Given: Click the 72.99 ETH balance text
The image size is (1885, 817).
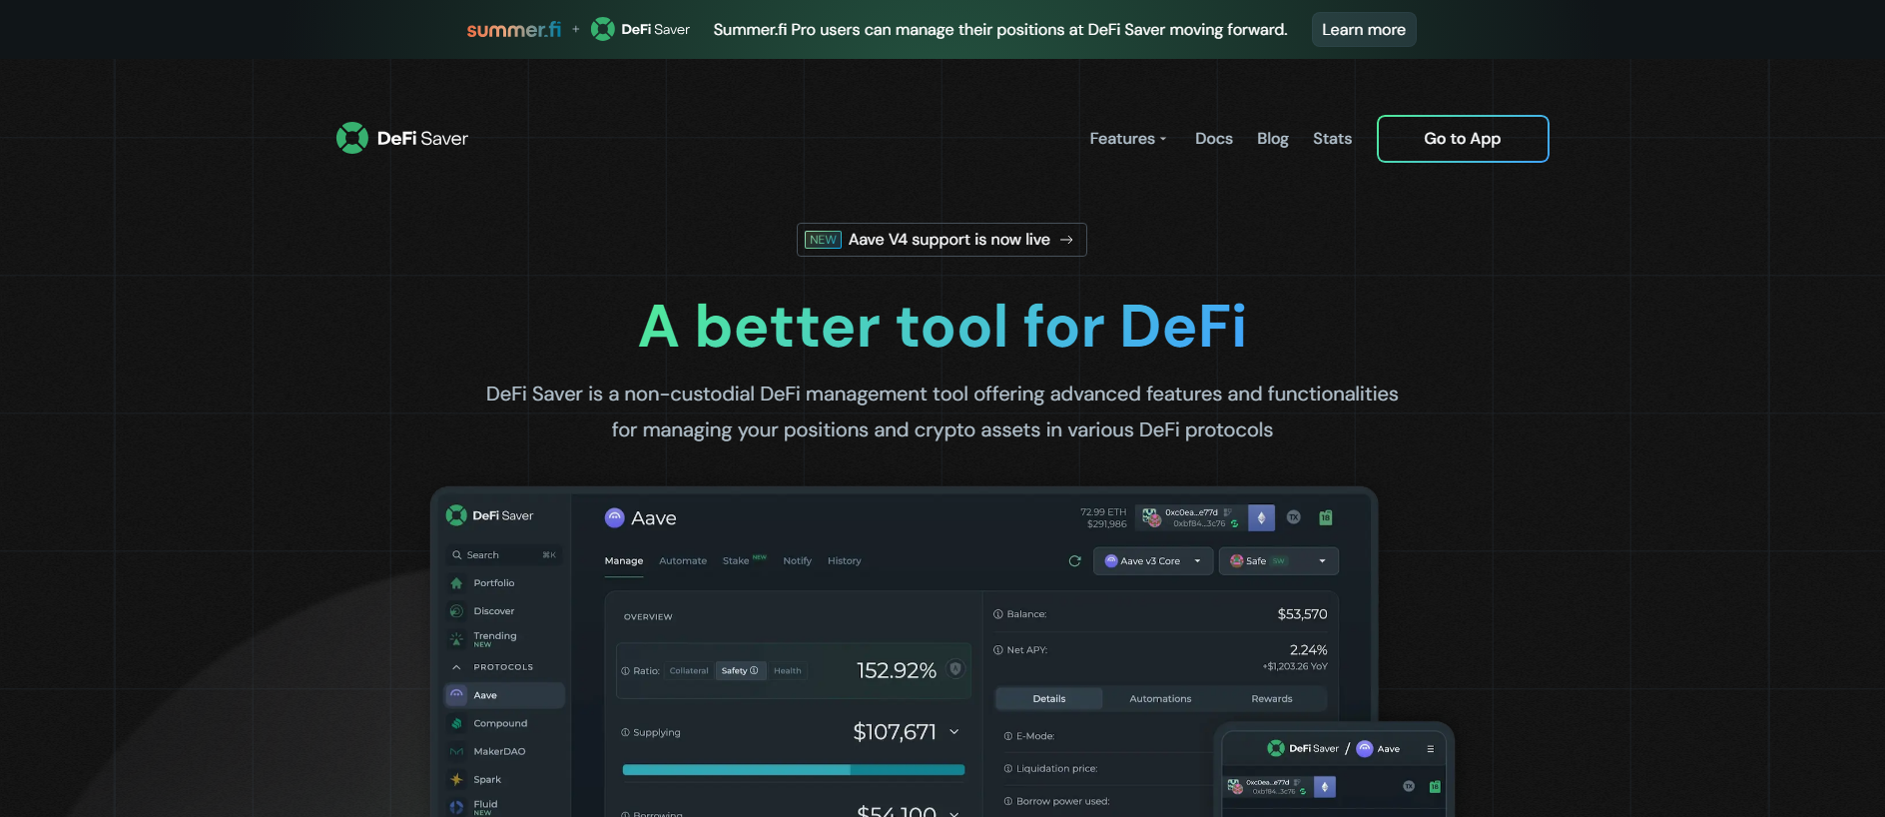Looking at the screenshot, I should [x=1102, y=512].
